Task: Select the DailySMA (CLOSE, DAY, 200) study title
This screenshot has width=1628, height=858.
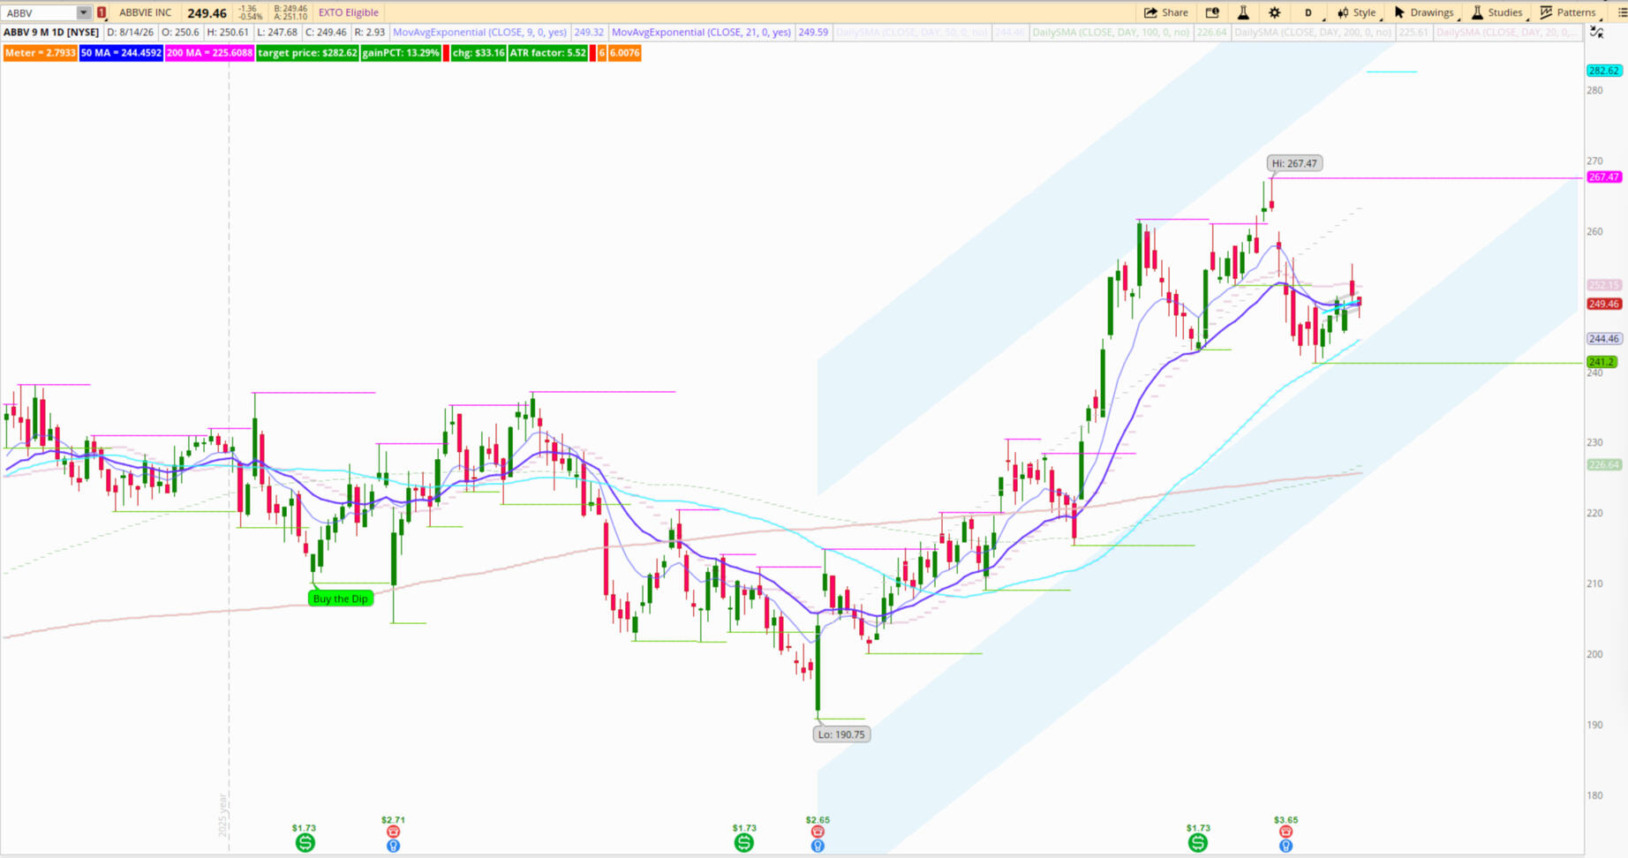Action: coord(1313,33)
